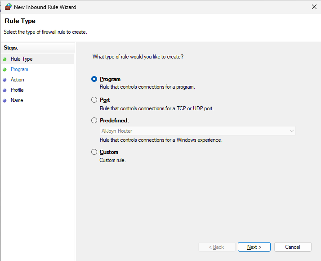This screenshot has width=321, height=261.
Task: Click the 'Steps:' sidebar header
Action: (x=11, y=48)
